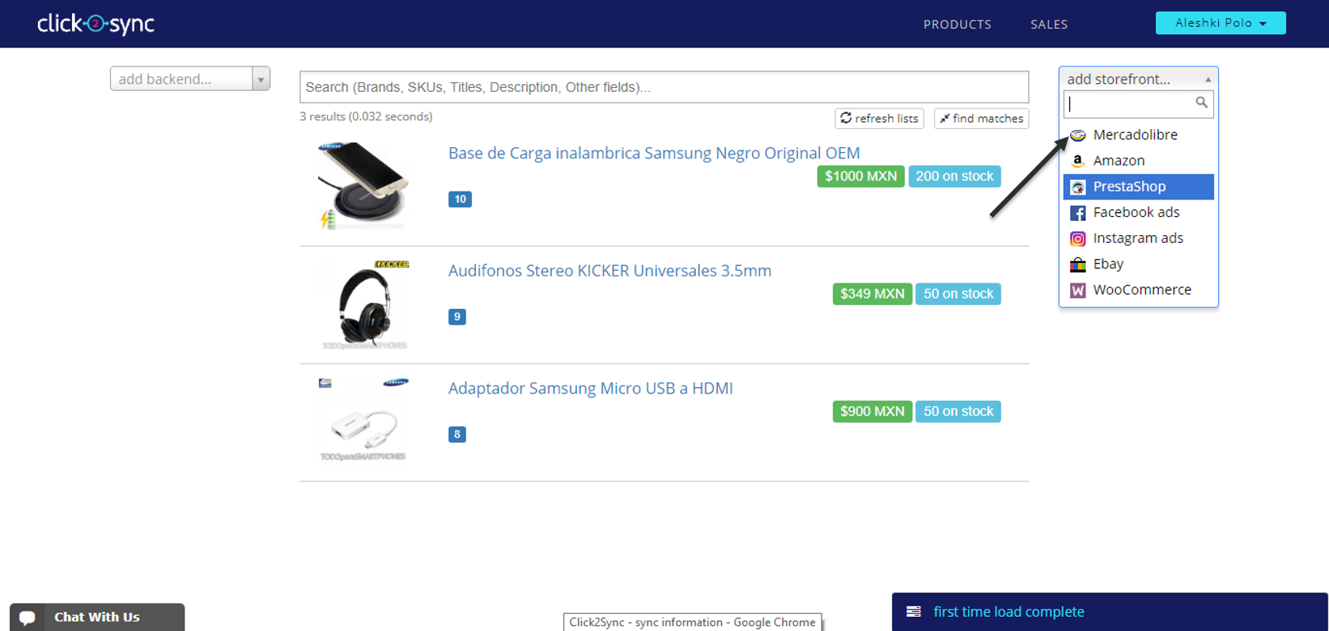Click the $1000 MXN price badge
Image resolution: width=1329 pixels, height=631 pixels.
(x=860, y=177)
